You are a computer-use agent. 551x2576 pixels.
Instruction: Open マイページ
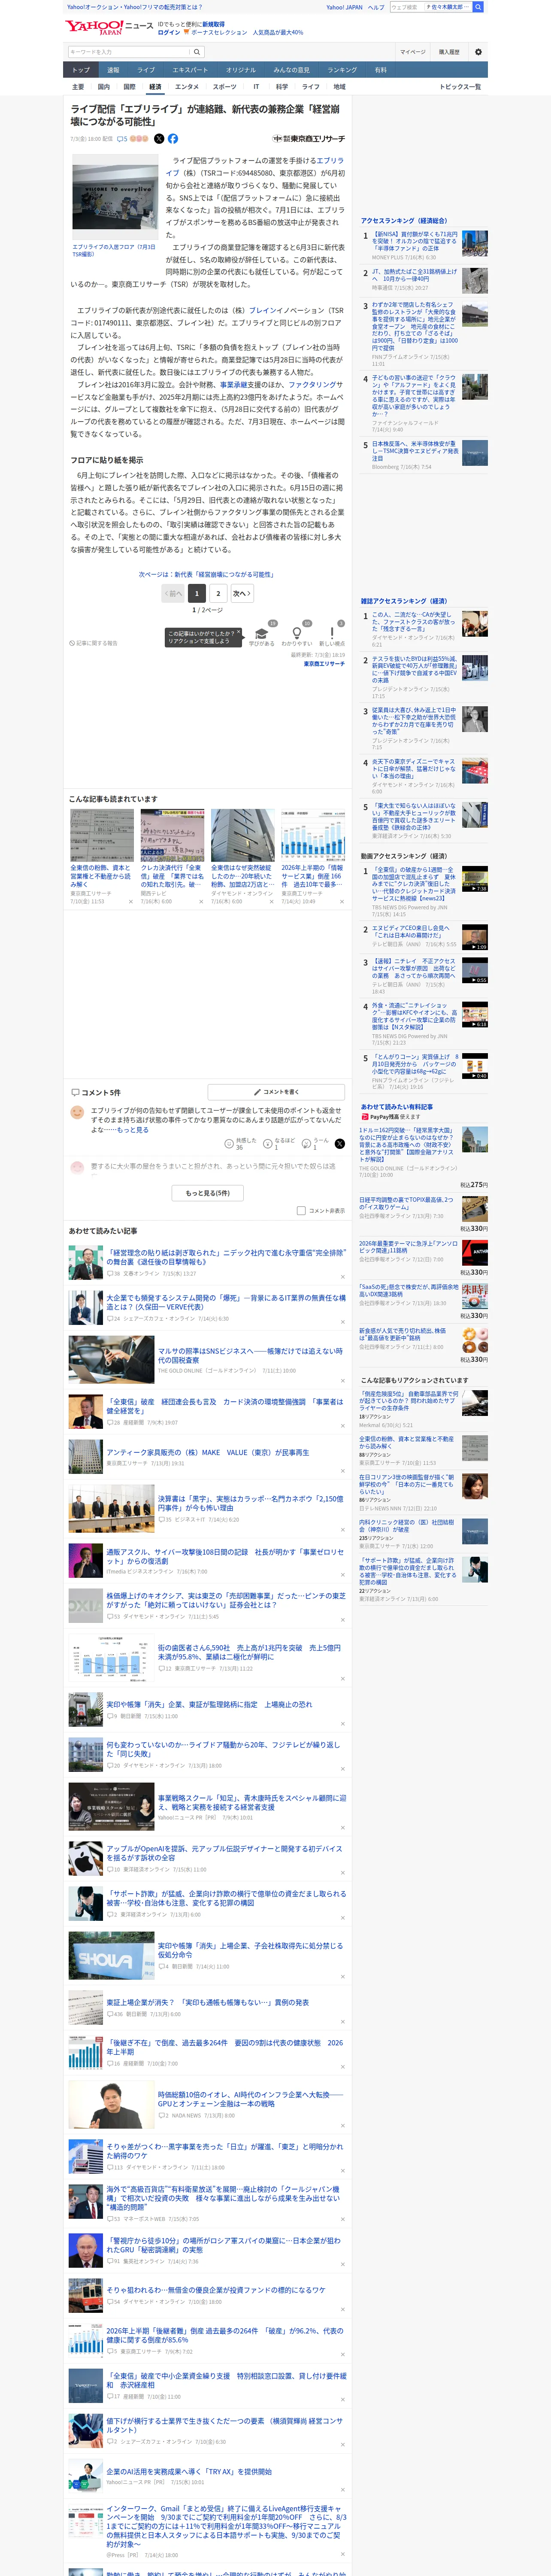(x=413, y=52)
